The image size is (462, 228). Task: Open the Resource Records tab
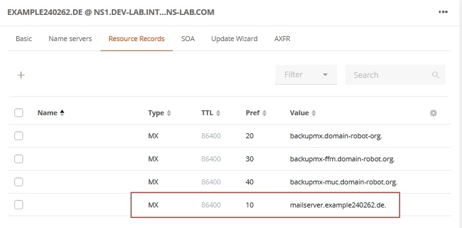pyautogui.click(x=137, y=39)
